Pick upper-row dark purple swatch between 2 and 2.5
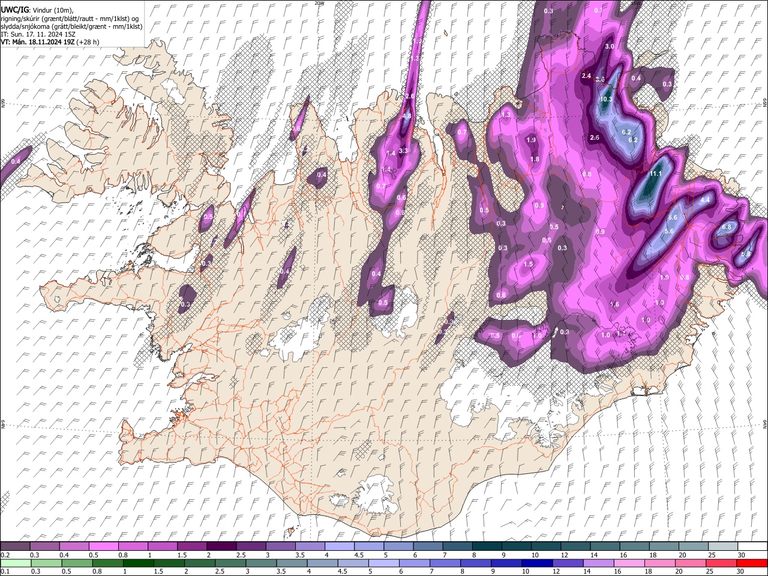The image size is (768, 576). pyautogui.click(x=221, y=546)
